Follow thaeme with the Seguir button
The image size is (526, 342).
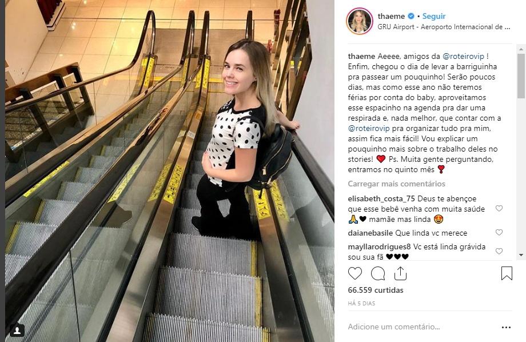pyautogui.click(x=434, y=16)
